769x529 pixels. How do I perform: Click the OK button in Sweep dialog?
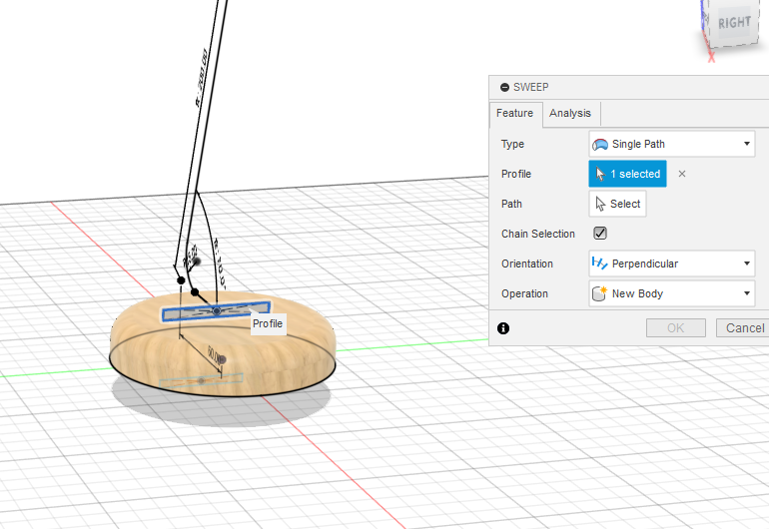click(x=675, y=327)
